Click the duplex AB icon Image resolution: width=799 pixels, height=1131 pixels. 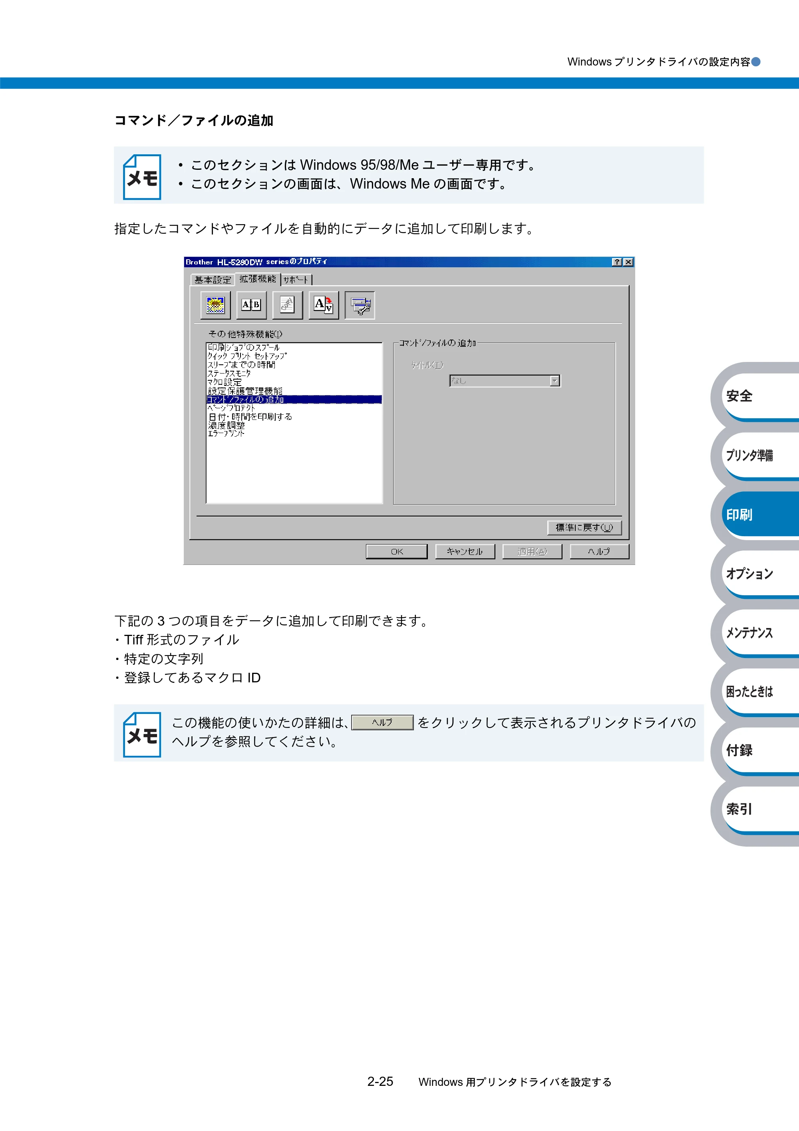tap(251, 305)
